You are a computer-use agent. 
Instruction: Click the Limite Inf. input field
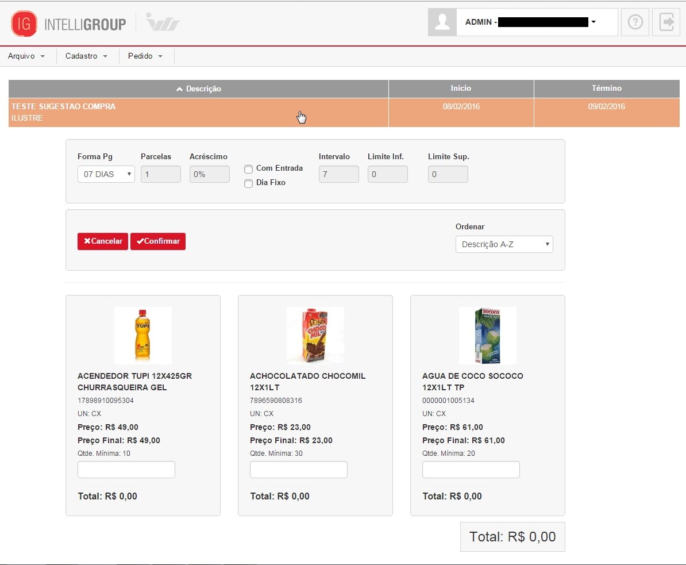point(388,174)
